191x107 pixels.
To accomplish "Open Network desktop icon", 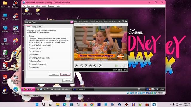I will pos(5,29).
